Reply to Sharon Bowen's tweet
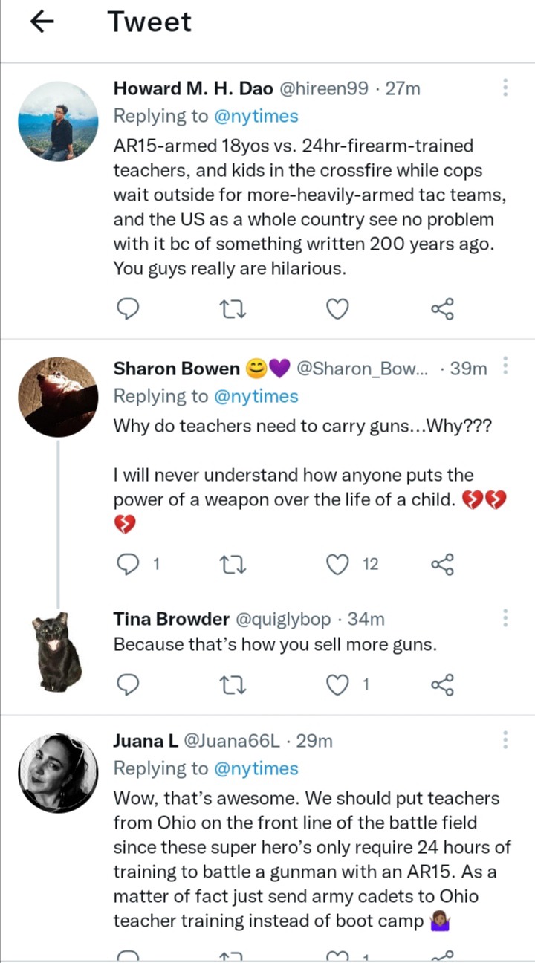 (129, 565)
